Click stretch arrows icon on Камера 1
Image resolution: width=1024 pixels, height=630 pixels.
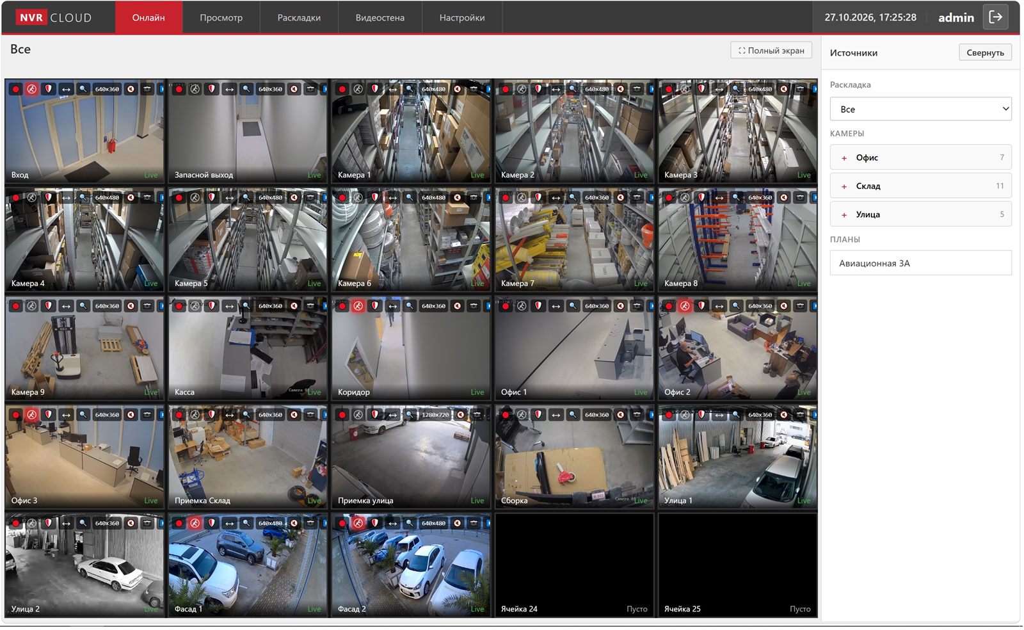392,89
